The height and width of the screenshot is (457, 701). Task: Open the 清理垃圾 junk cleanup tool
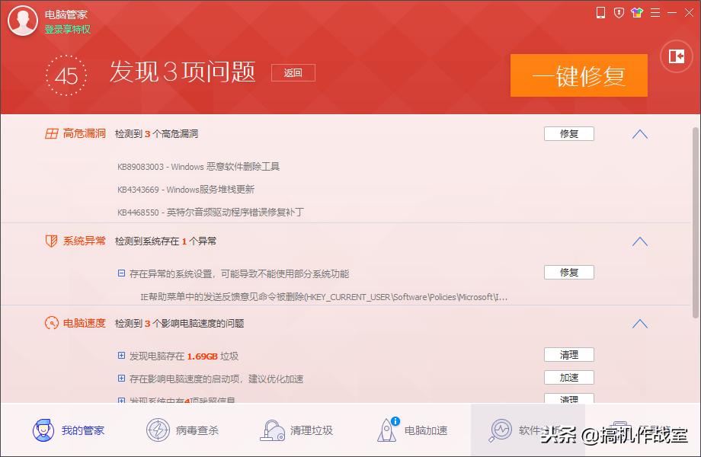click(x=297, y=430)
